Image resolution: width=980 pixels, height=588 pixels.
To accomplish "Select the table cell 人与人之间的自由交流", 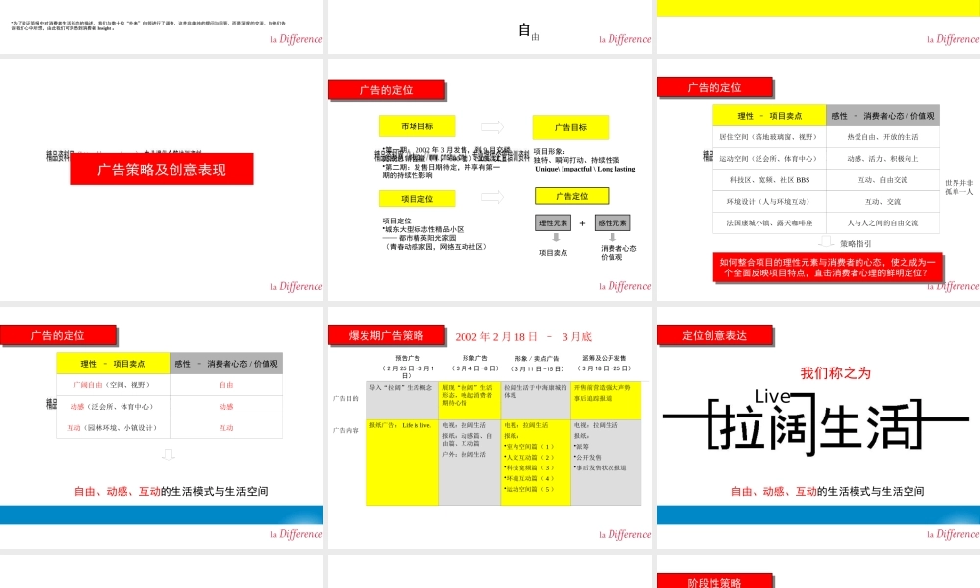I will tap(883, 223).
